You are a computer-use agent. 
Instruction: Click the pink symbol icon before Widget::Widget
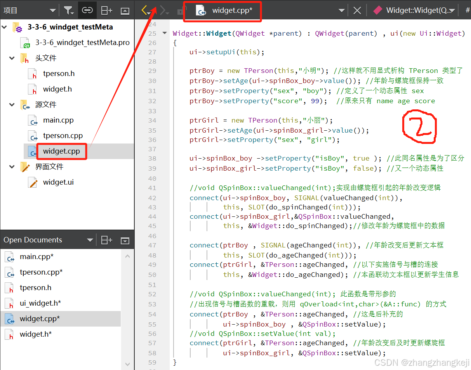[x=378, y=10]
